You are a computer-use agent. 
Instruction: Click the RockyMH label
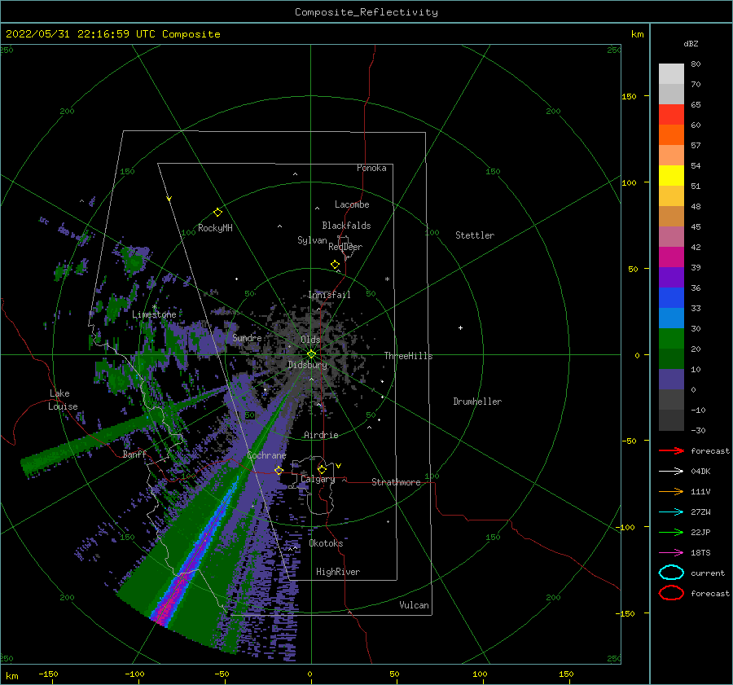click(215, 228)
